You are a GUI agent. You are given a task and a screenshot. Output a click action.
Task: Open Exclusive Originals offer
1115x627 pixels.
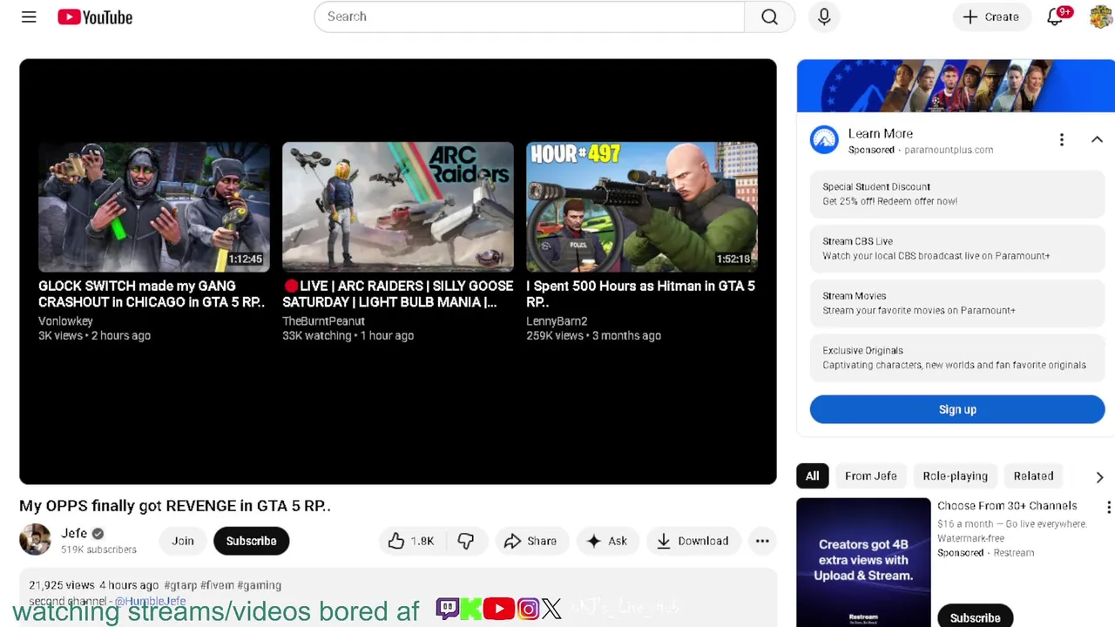click(957, 357)
